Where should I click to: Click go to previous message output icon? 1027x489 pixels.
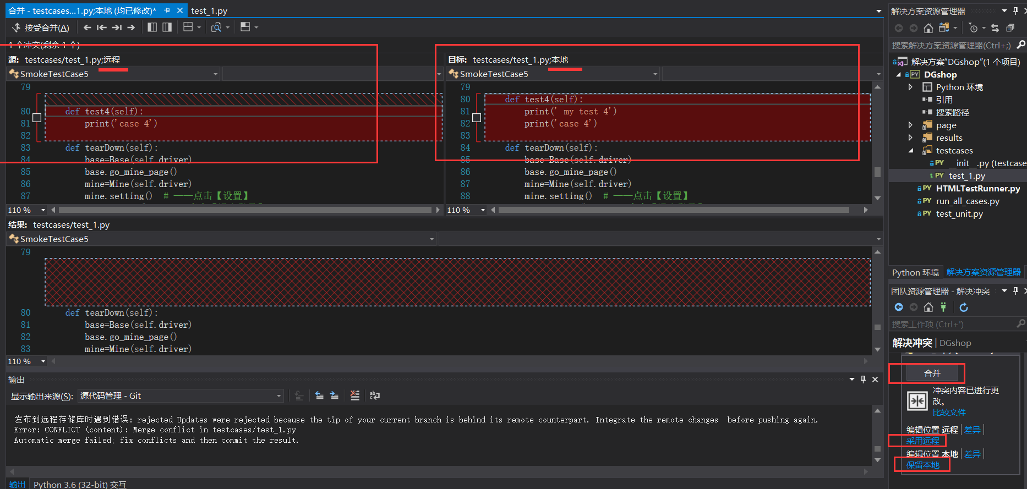click(319, 395)
